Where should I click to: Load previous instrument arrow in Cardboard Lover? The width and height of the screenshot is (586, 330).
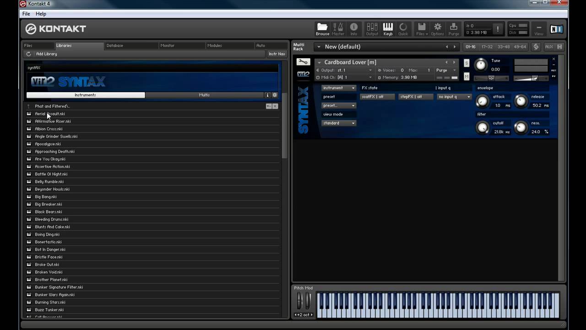point(446,62)
